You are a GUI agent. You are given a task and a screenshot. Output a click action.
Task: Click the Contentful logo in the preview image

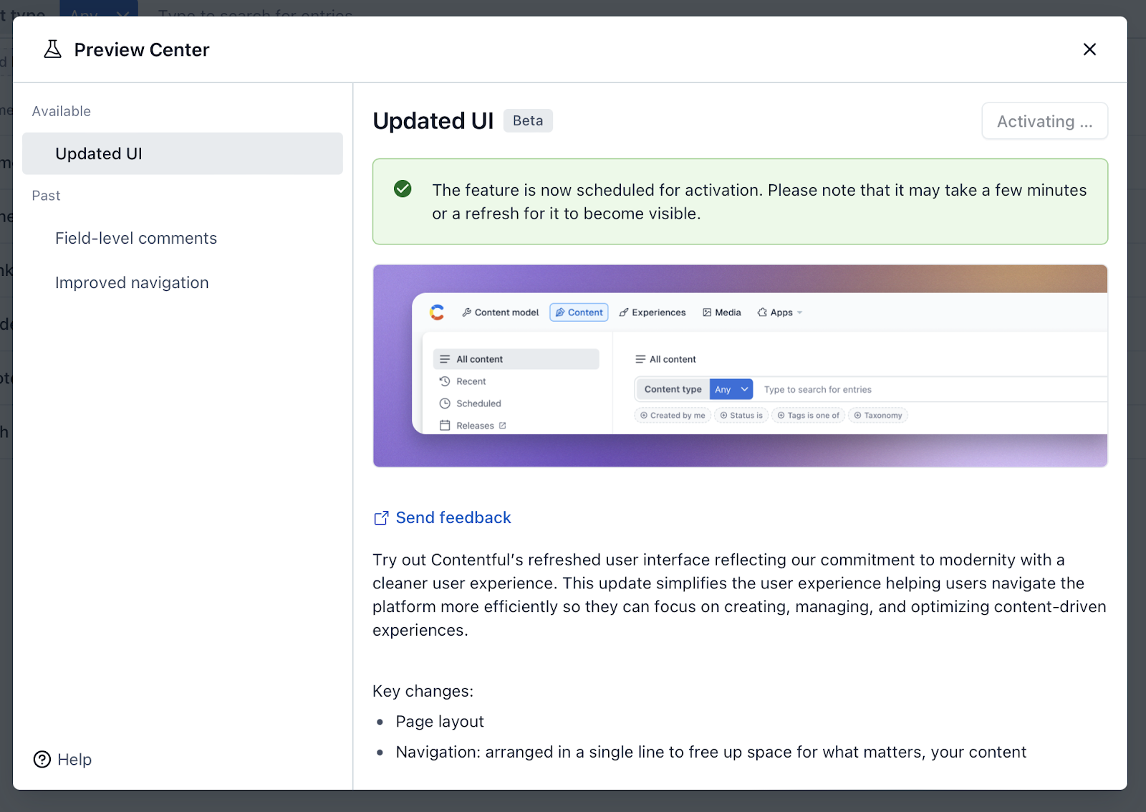[x=437, y=312]
